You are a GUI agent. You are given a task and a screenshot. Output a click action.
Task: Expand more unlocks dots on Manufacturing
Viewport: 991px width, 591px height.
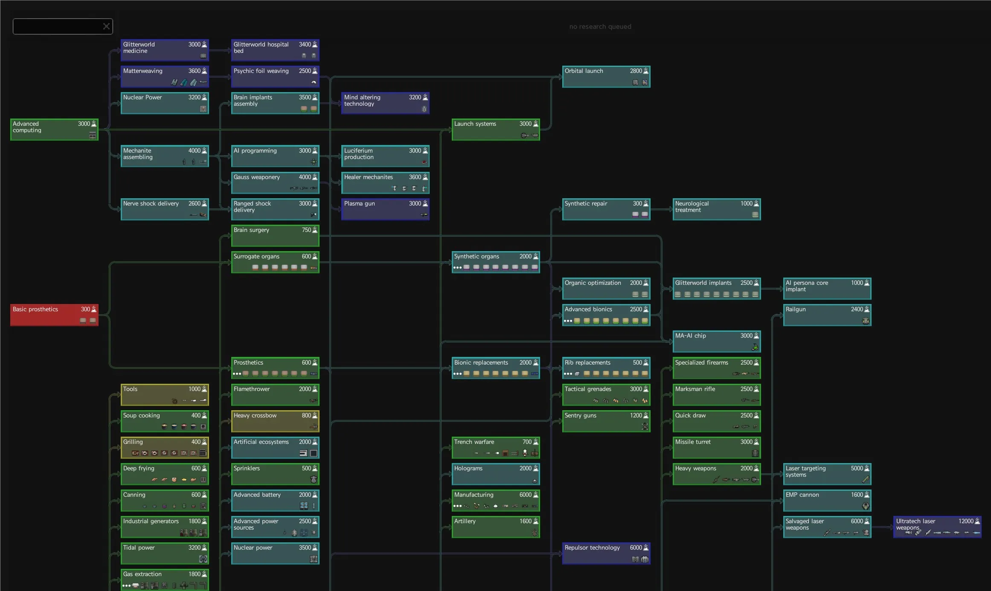(457, 506)
